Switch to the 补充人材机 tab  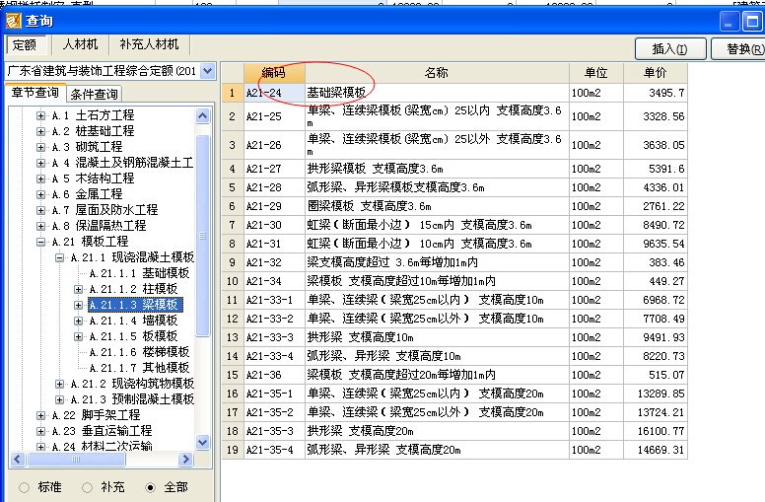point(149,44)
